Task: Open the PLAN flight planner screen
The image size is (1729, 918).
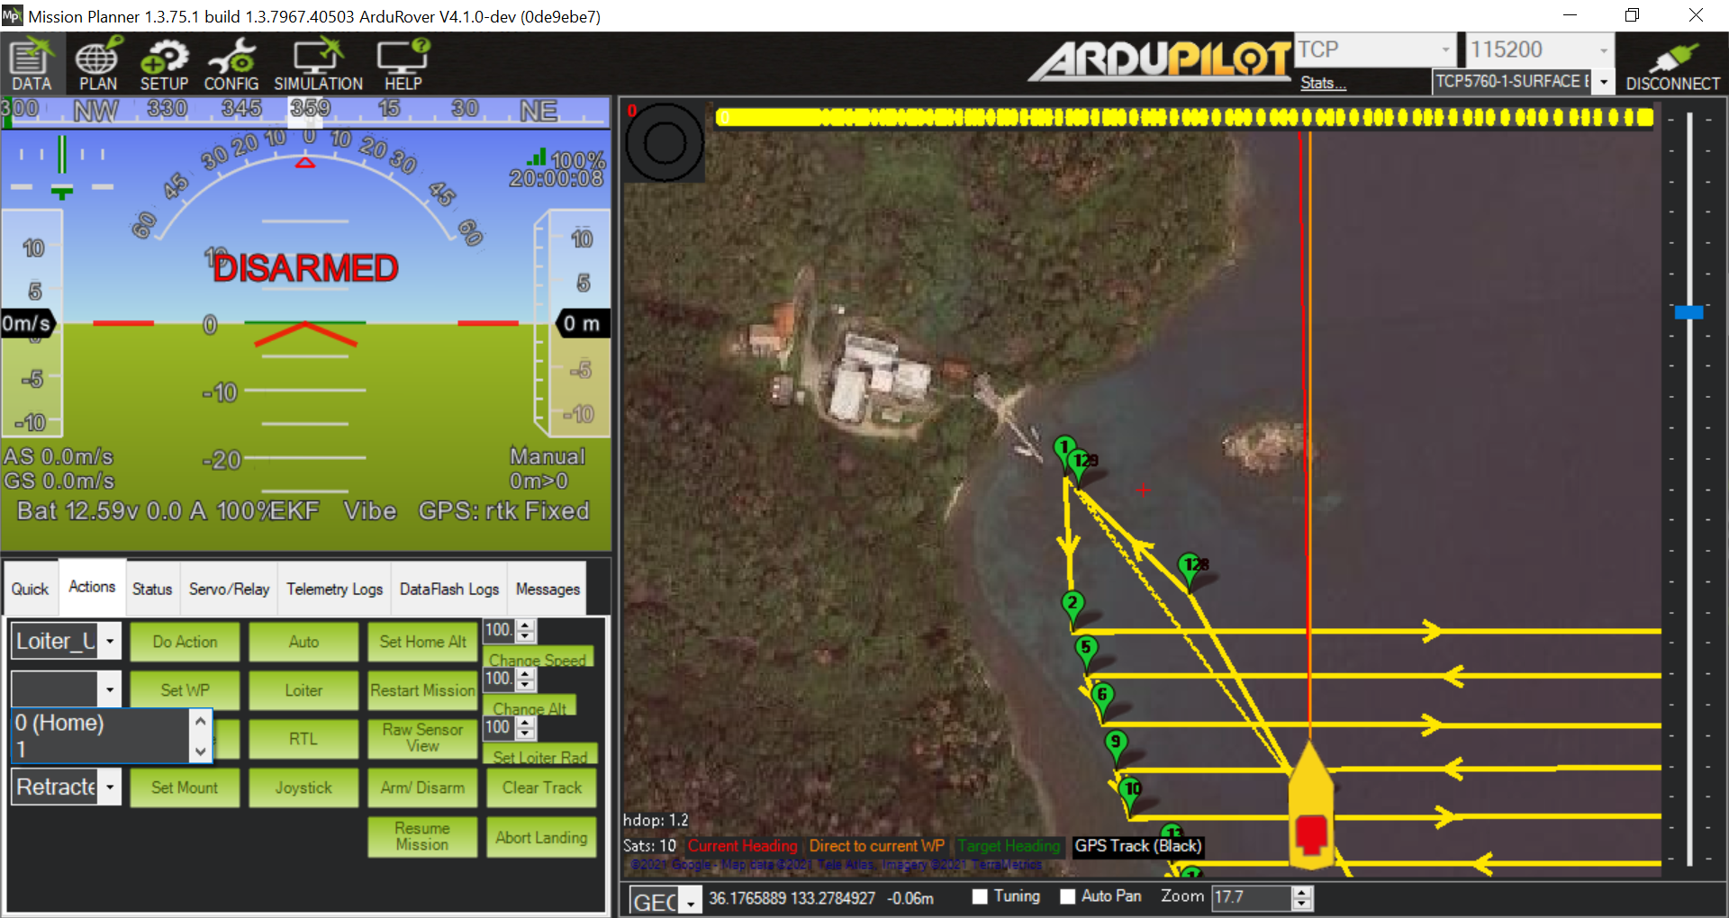Action: (x=97, y=64)
